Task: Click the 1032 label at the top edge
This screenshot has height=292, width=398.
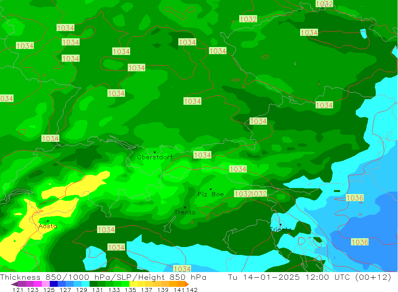Action: tap(324, 4)
